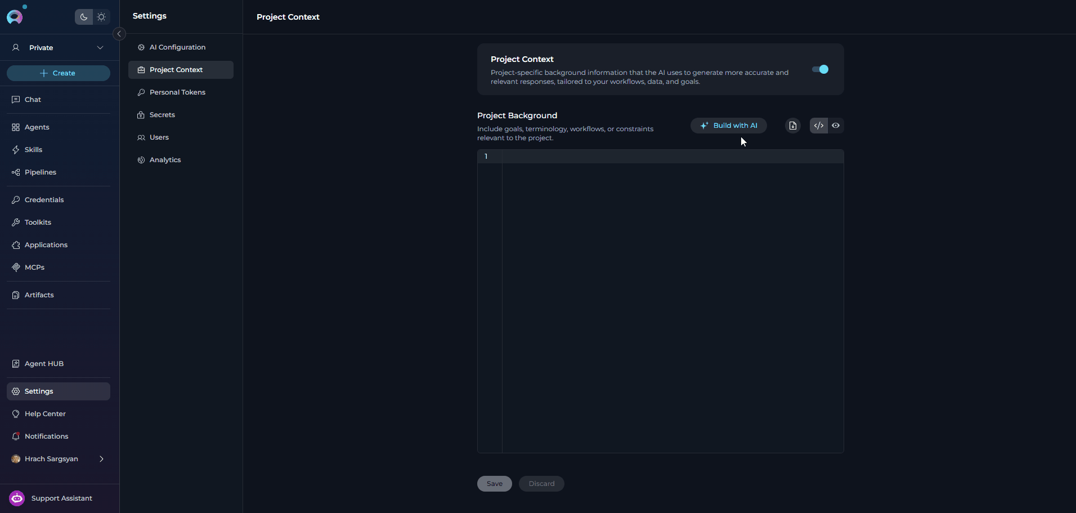Click the Pipelines flow icon
The image size is (1076, 513).
pyautogui.click(x=16, y=172)
